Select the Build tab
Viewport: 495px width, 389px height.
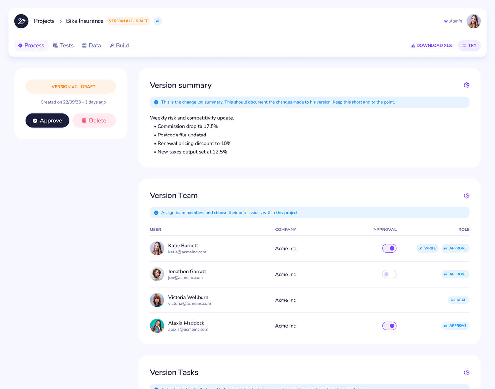119,45
